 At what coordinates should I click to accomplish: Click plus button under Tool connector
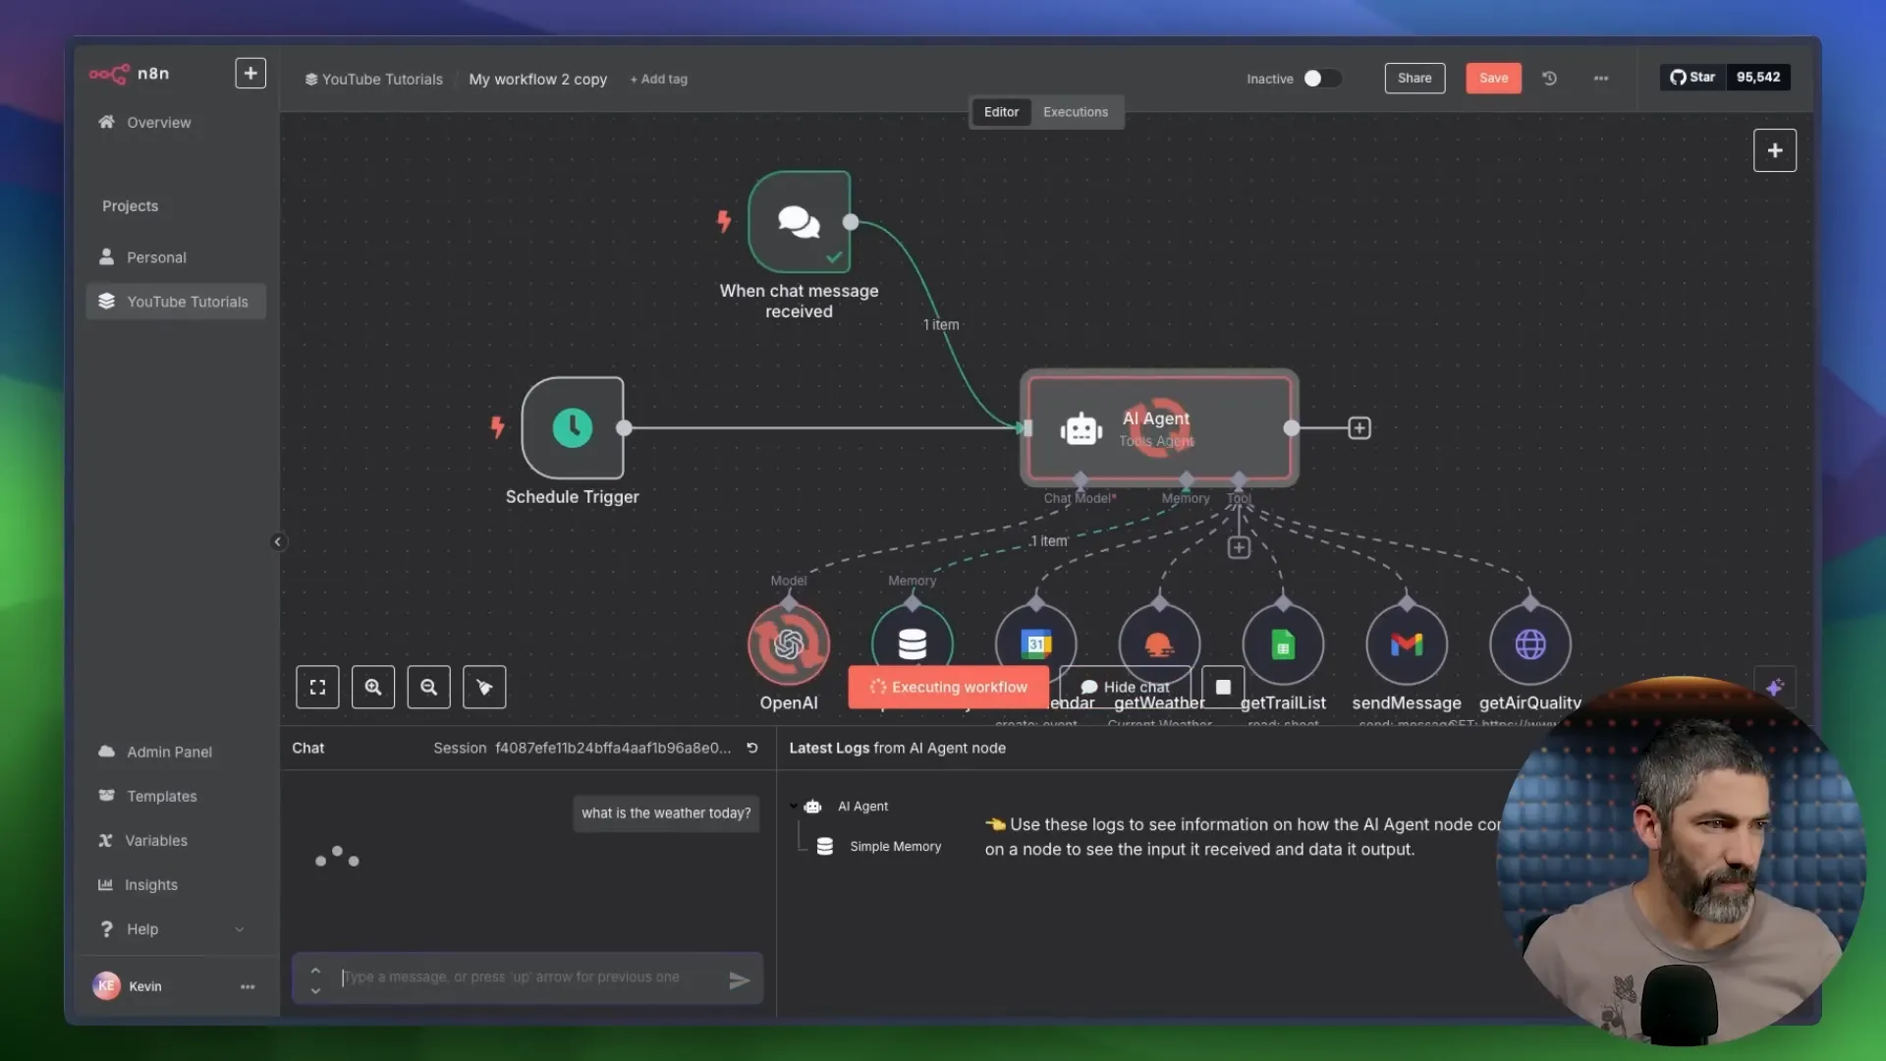click(1239, 547)
